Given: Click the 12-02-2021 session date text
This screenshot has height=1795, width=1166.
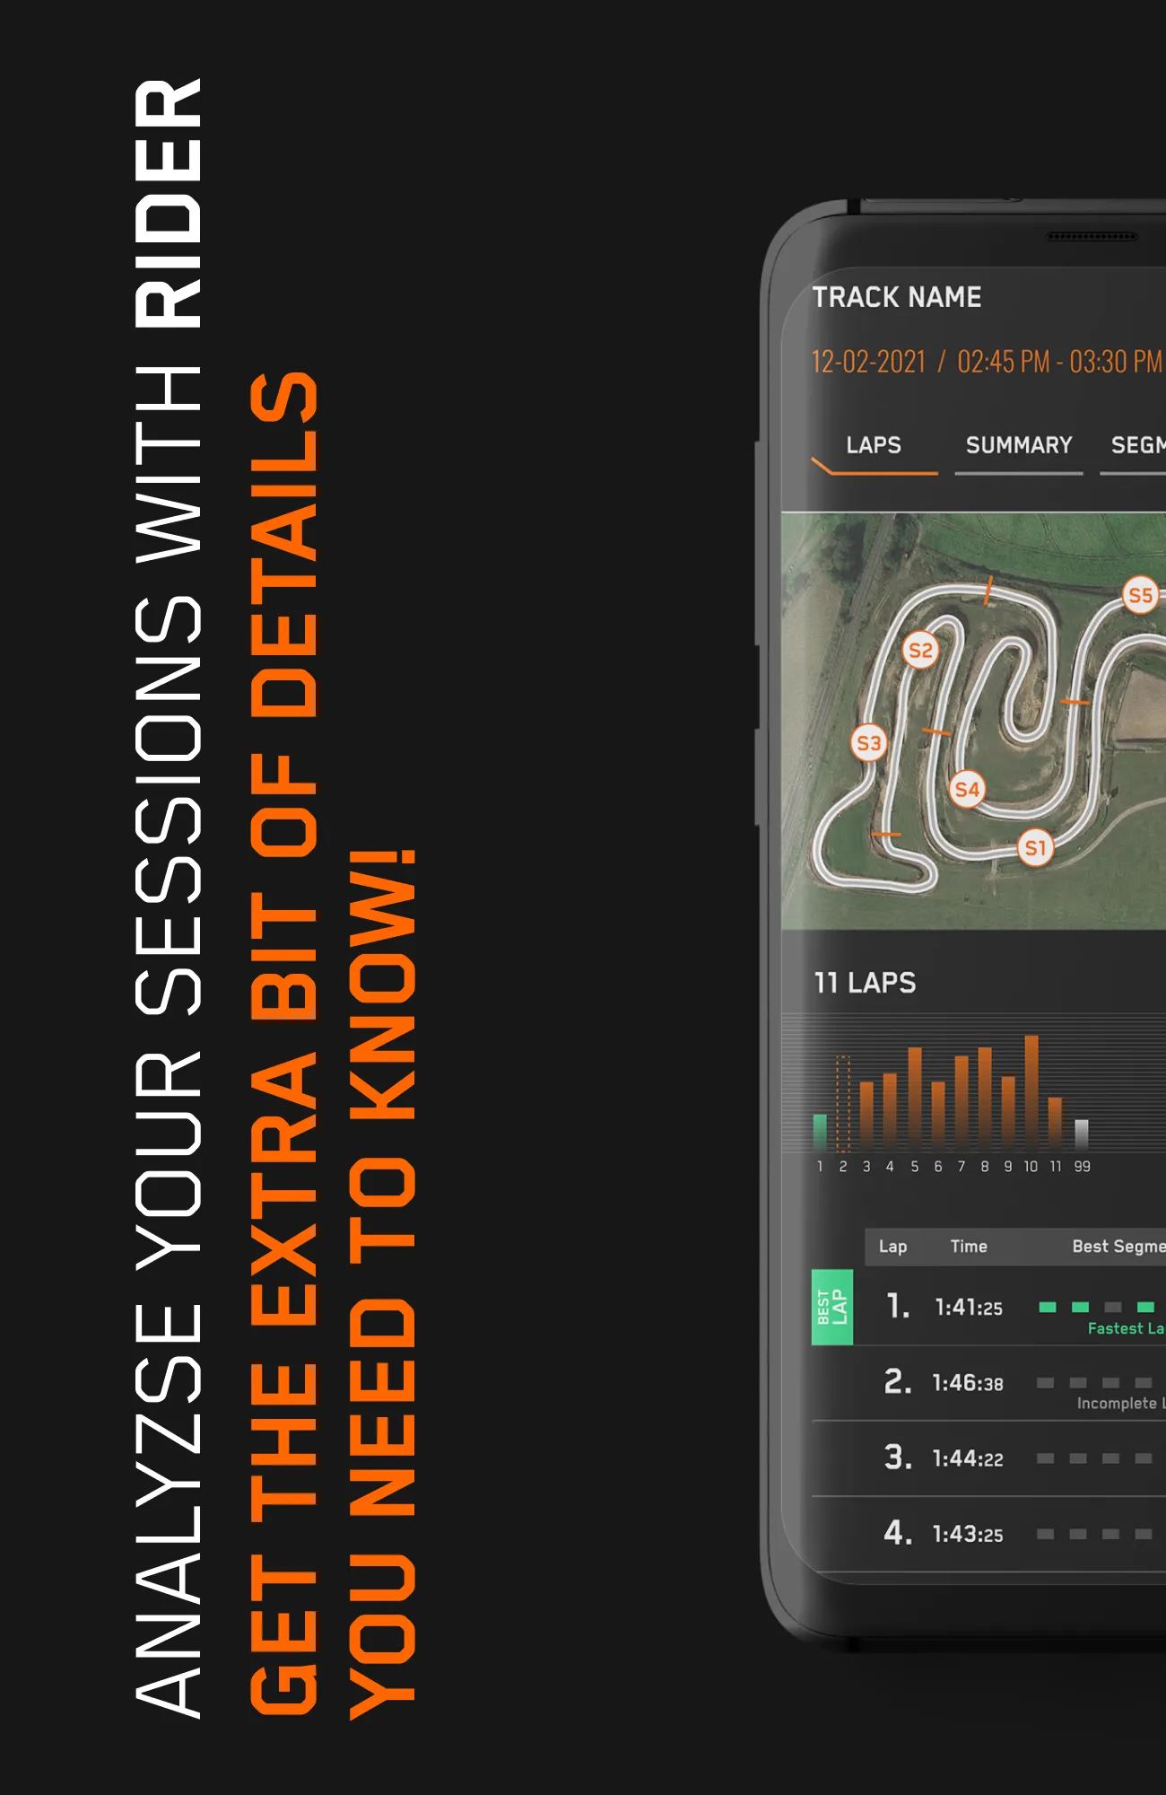Looking at the screenshot, I should tap(868, 362).
